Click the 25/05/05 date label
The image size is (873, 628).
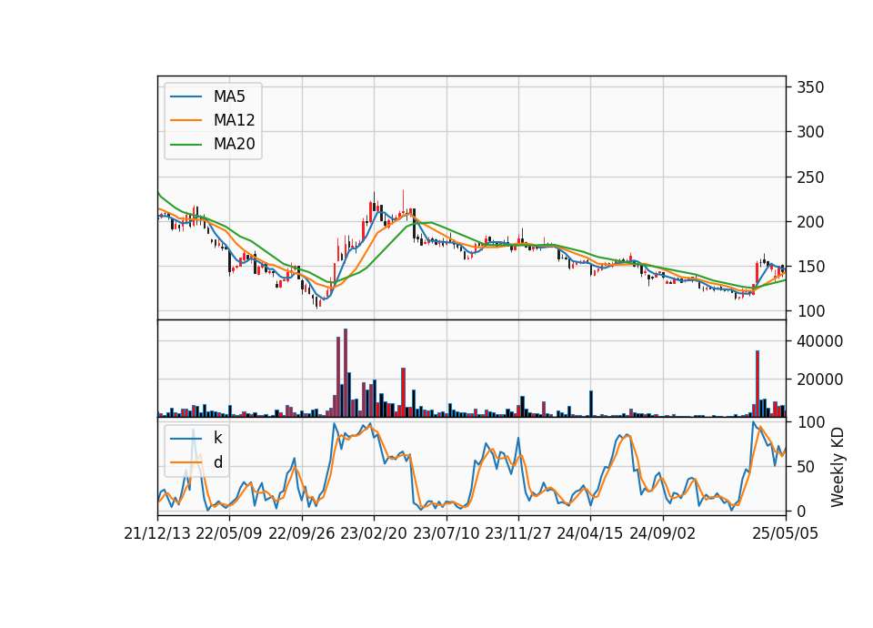785,533
